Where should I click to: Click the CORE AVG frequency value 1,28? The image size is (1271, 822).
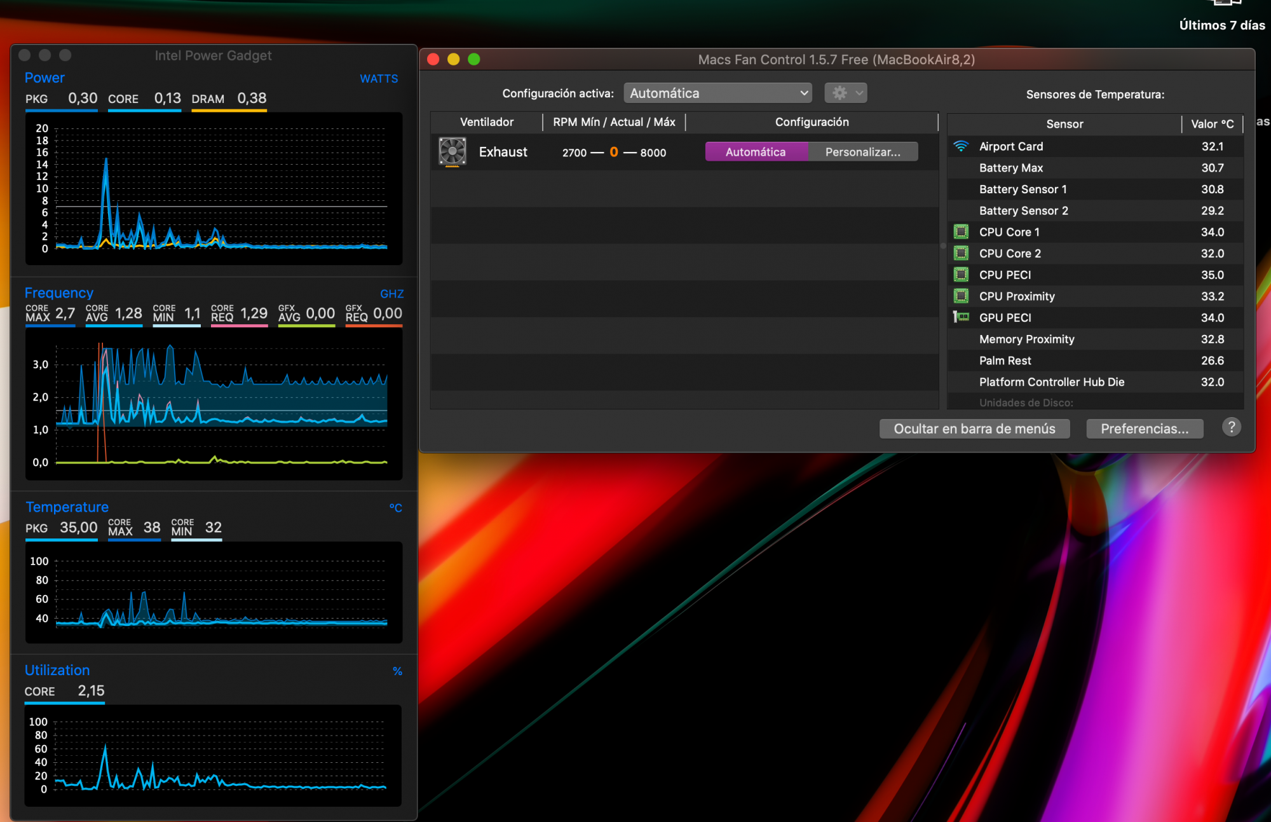click(128, 313)
